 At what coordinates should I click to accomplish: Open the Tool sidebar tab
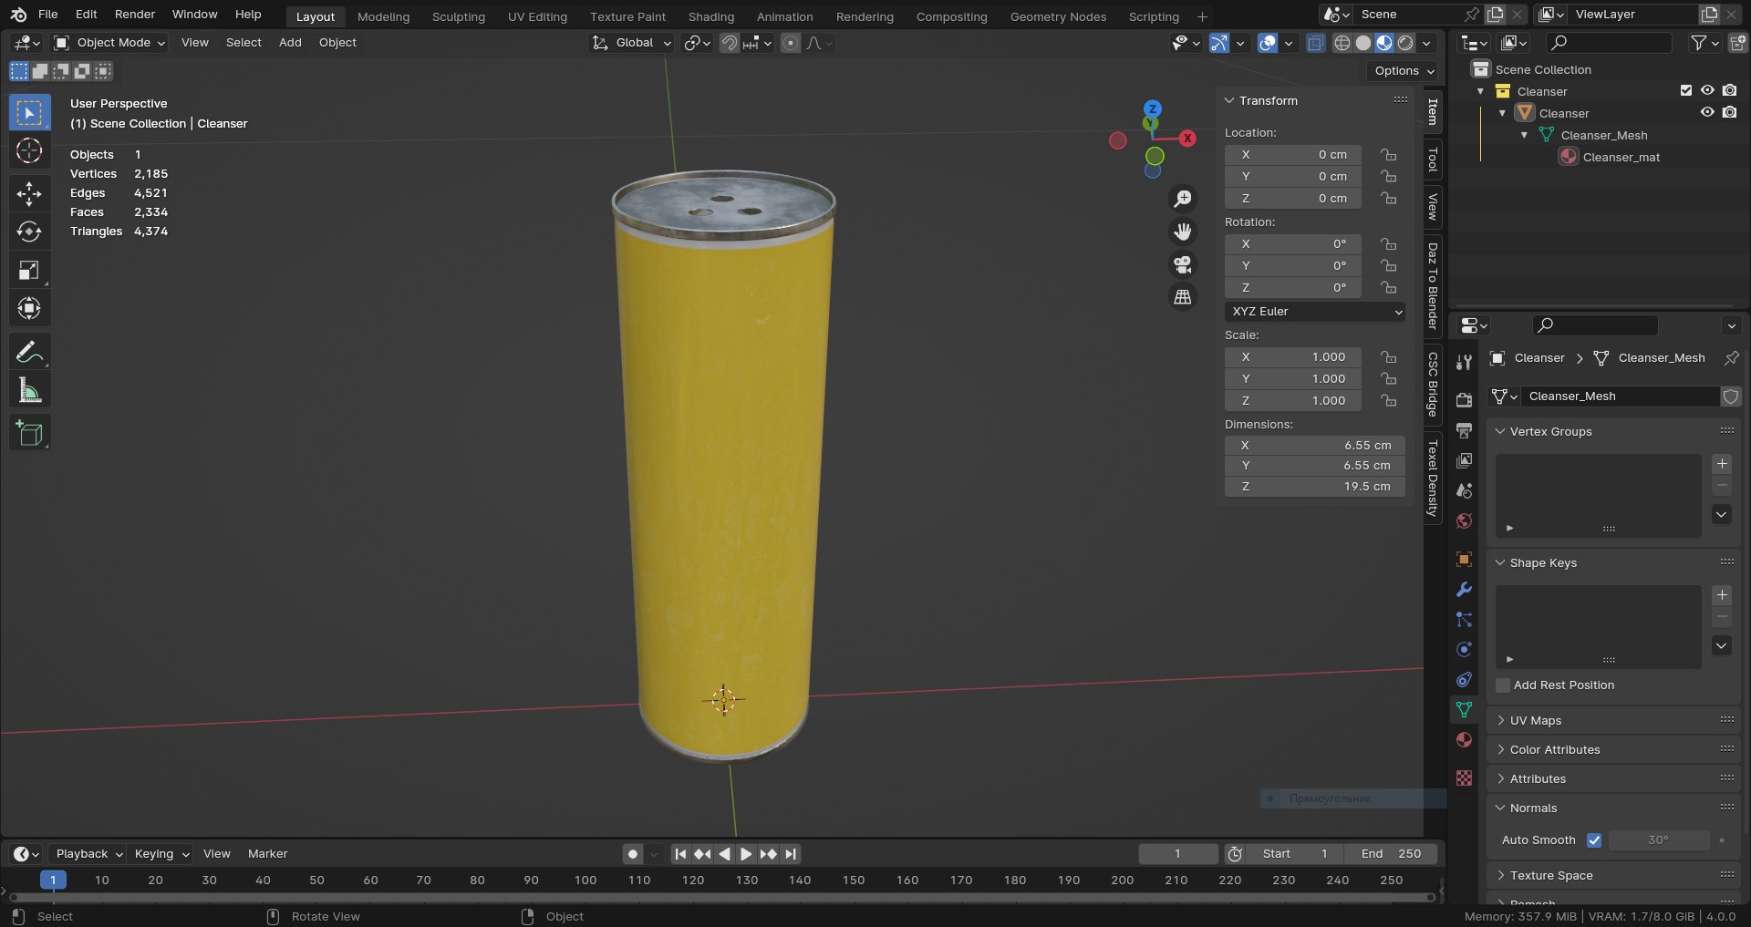(1433, 160)
